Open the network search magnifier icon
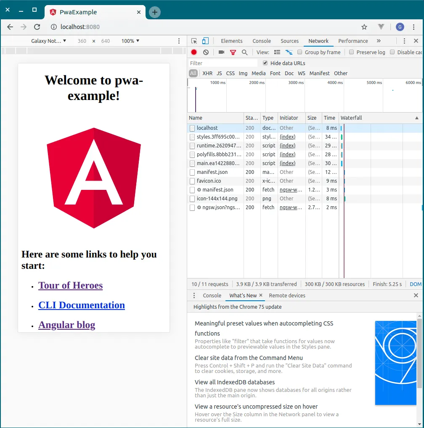The image size is (424, 428). pos(244,52)
